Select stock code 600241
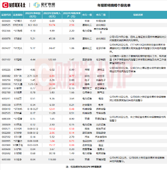 tap(6, 99)
